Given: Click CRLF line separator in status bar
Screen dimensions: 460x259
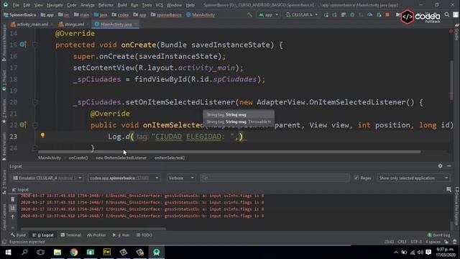Looking at the screenshot, I should [x=402, y=242].
